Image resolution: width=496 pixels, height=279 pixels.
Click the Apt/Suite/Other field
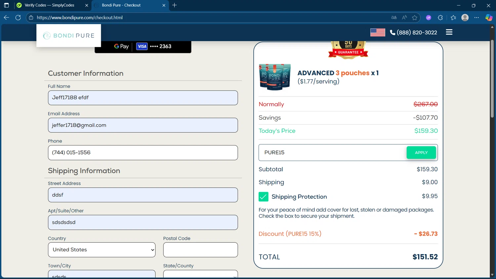pyautogui.click(x=143, y=222)
